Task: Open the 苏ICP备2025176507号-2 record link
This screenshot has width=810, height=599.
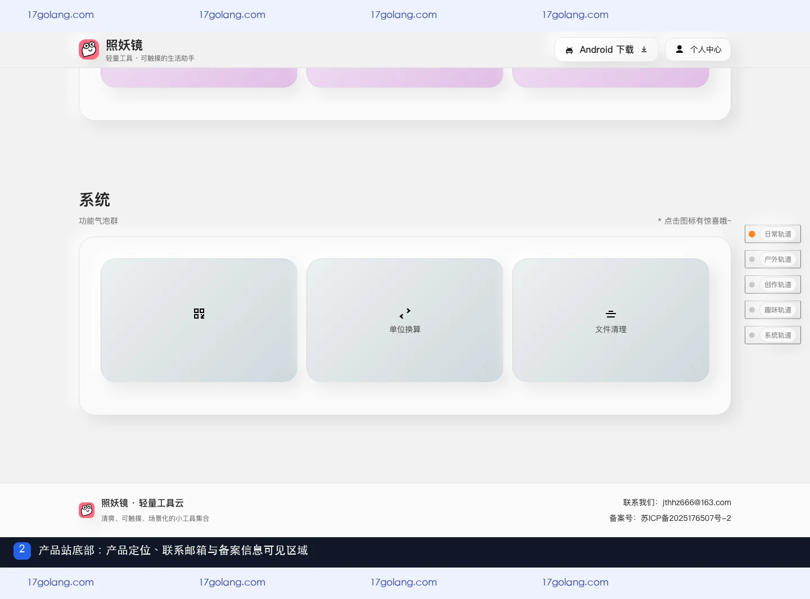Action: [x=686, y=518]
